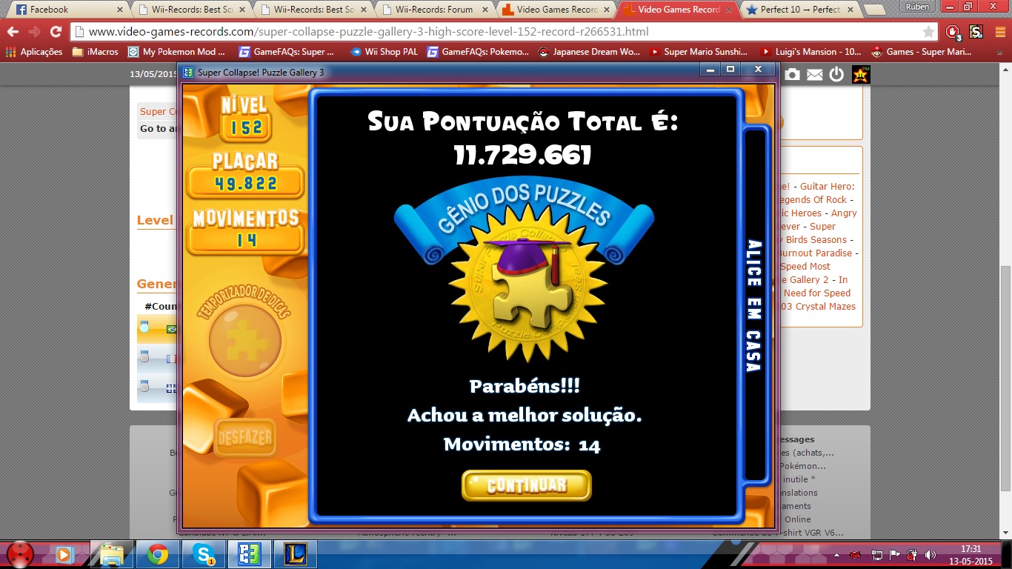This screenshot has height=569, width=1012.
Task: Click the yellow Continuar button
Action: (526, 485)
